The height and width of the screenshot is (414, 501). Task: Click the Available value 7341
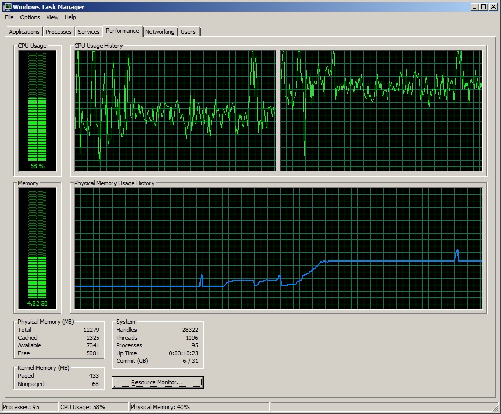92,345
